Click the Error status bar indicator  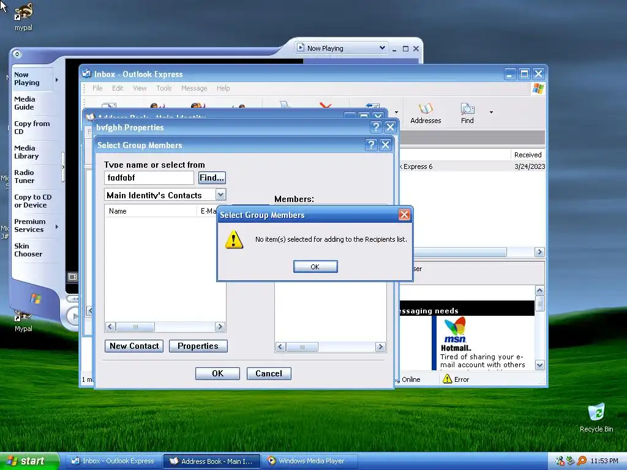[456, 379]
